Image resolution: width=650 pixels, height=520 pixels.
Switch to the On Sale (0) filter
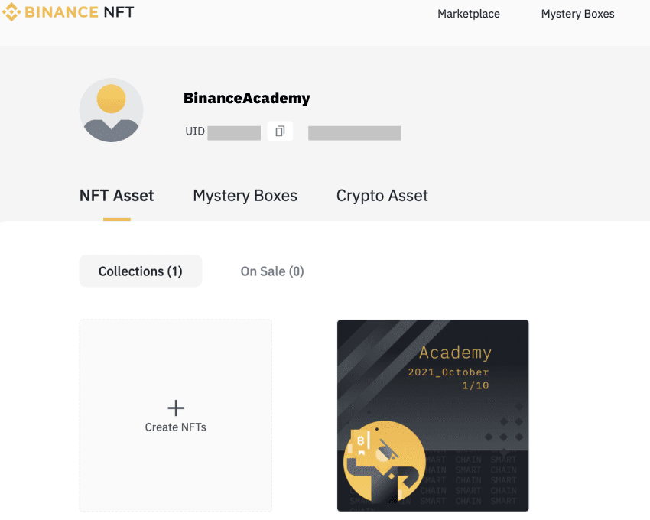pyautogui.click(x=271, y=271)
